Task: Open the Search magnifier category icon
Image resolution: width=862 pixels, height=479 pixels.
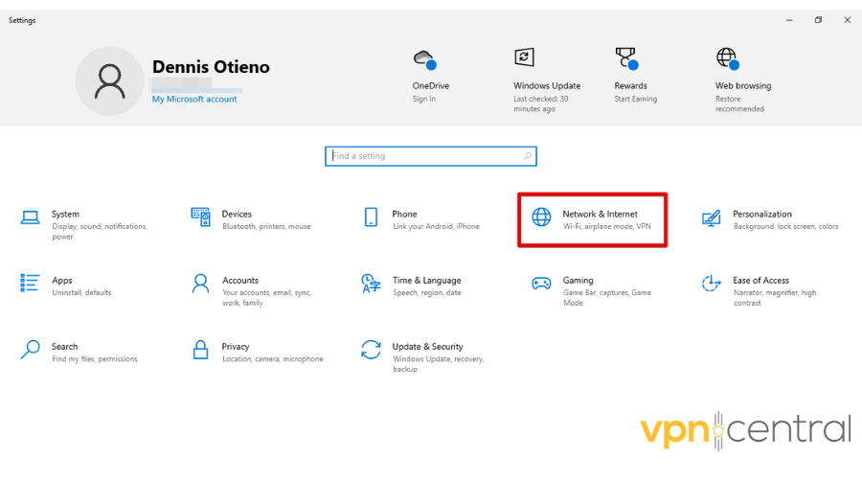Action: (31, 350)
